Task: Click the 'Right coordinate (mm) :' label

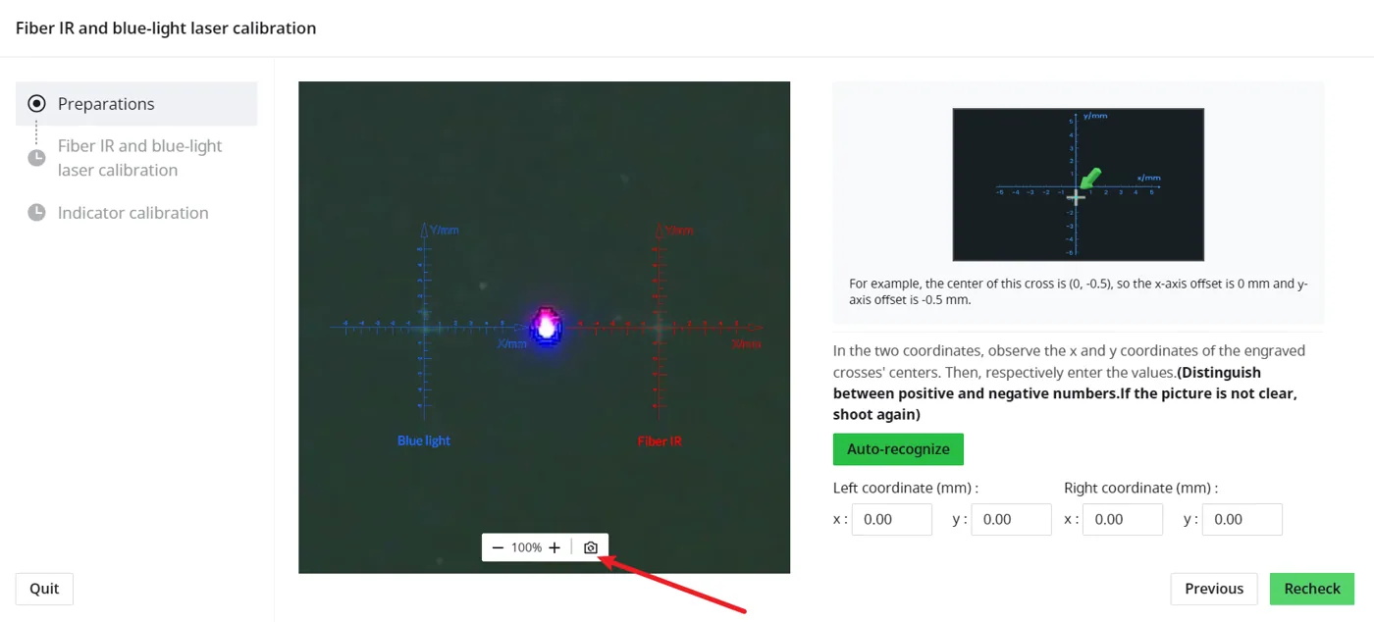Action: coord(1141,488)
